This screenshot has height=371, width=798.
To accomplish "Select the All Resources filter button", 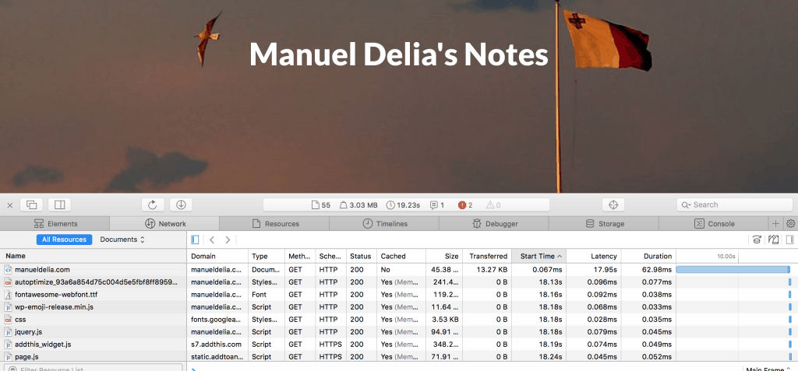I will 64,240.
